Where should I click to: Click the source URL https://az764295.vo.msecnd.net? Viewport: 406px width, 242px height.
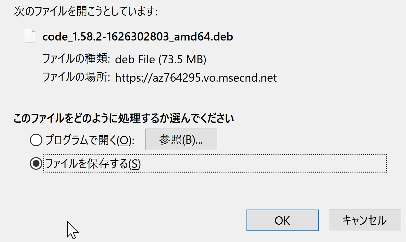[196, 77]
